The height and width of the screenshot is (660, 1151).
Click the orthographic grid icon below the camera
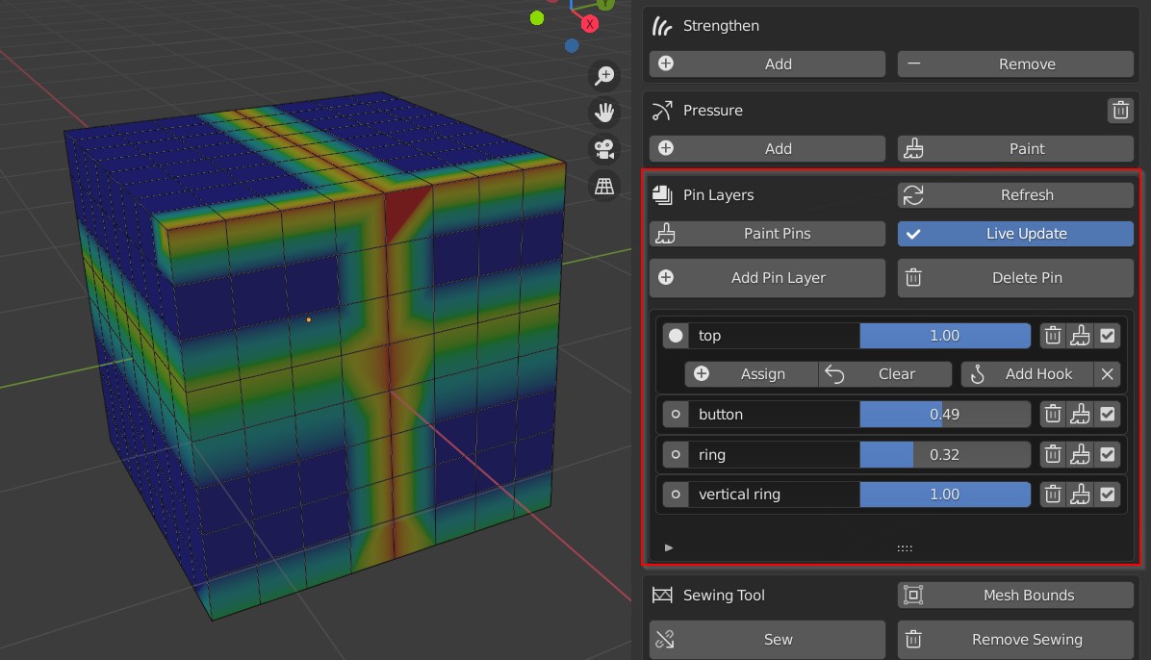pos(604,185)
